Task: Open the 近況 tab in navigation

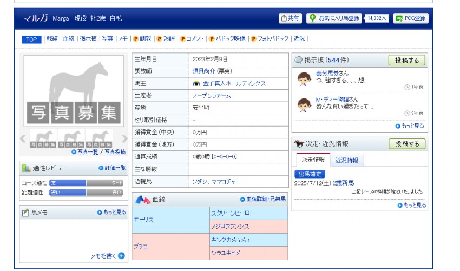Action: [x=299, y=39]
